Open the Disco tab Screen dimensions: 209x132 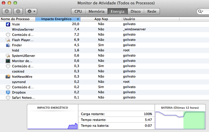point(136,11)
